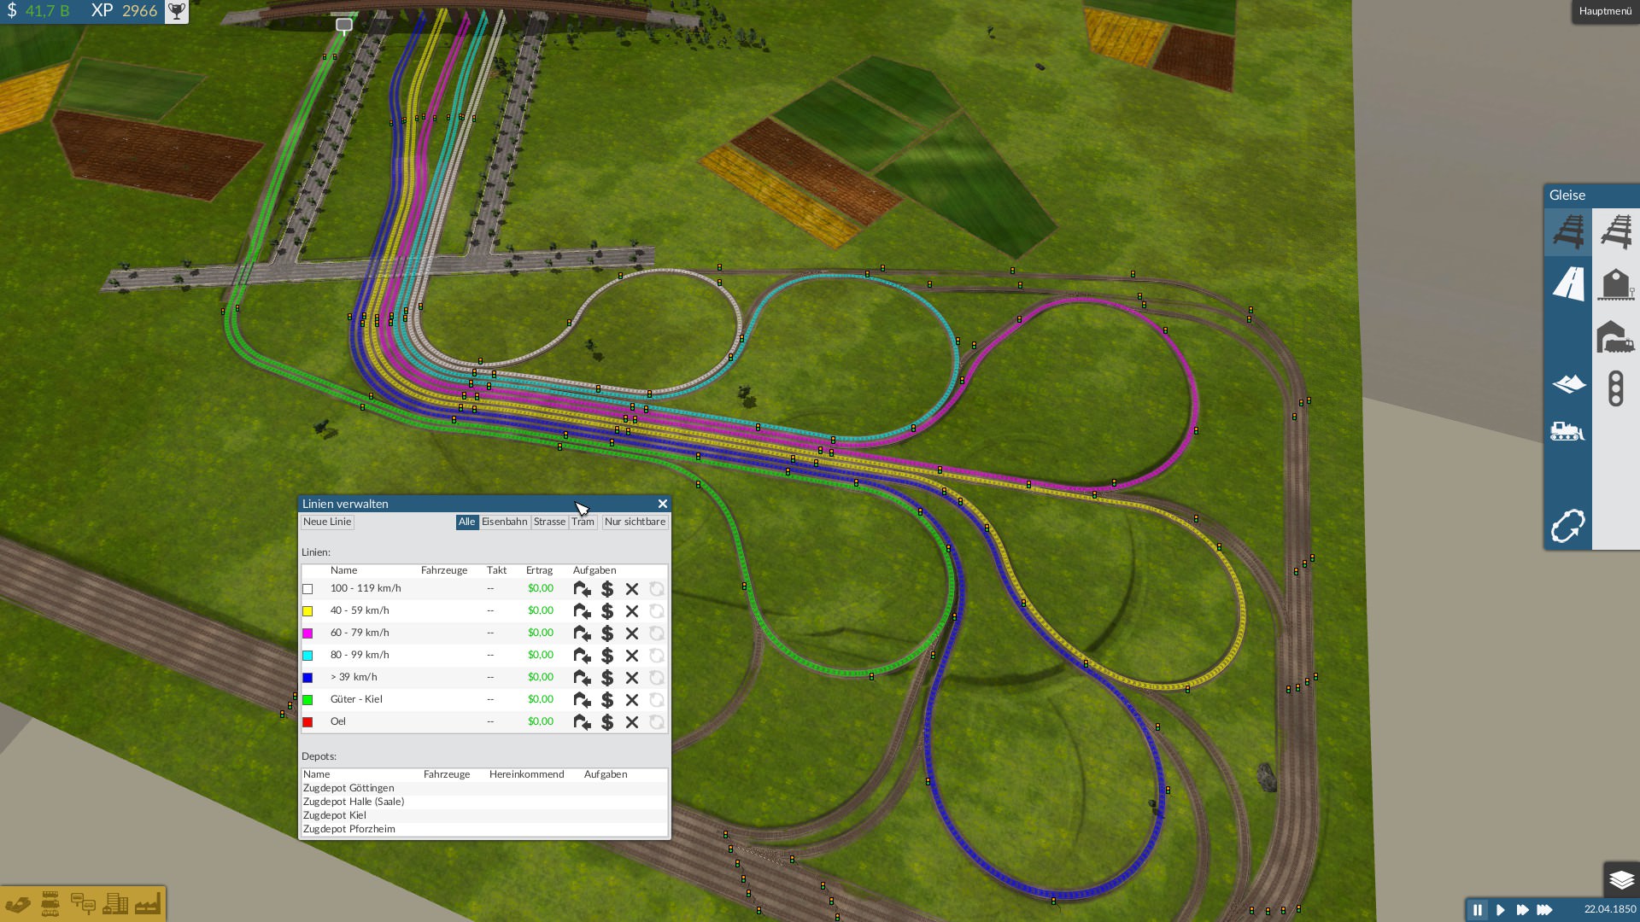This screenshot has width=1640, height=922.
Task: Delete the 40 - 59 km/h line
Action: coord(632,611)
